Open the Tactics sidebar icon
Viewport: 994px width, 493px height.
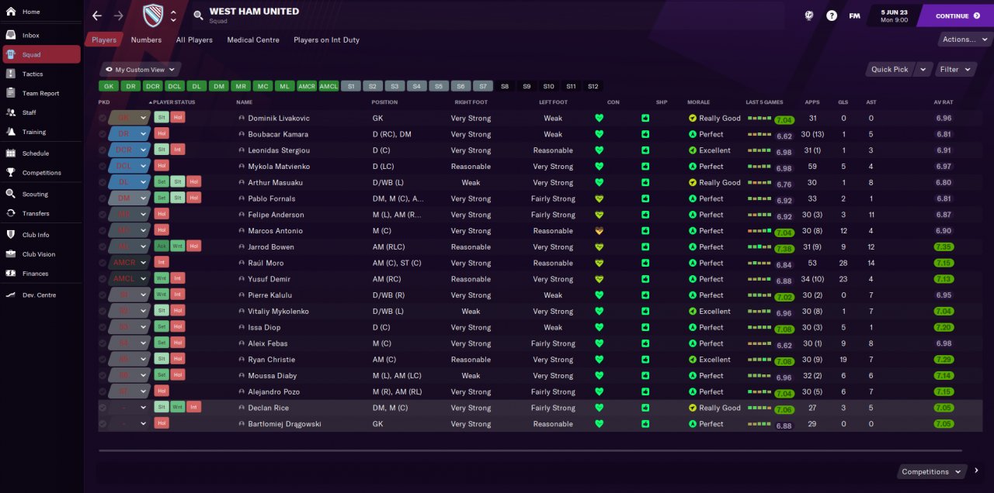point(11,74)
